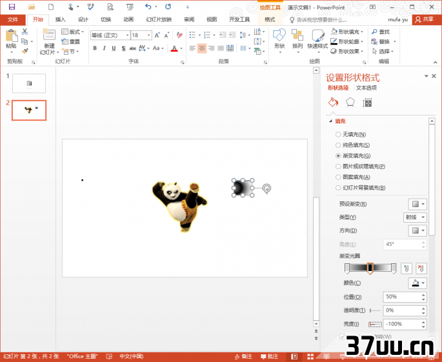Image resolution: width=442 pixels, height=362 pixels.
Task: Collapse the 填充 Fill section
Action: (330, 121)
